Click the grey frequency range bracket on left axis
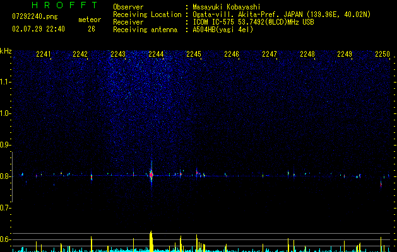The image size is (397, 252). click(12, 176)
